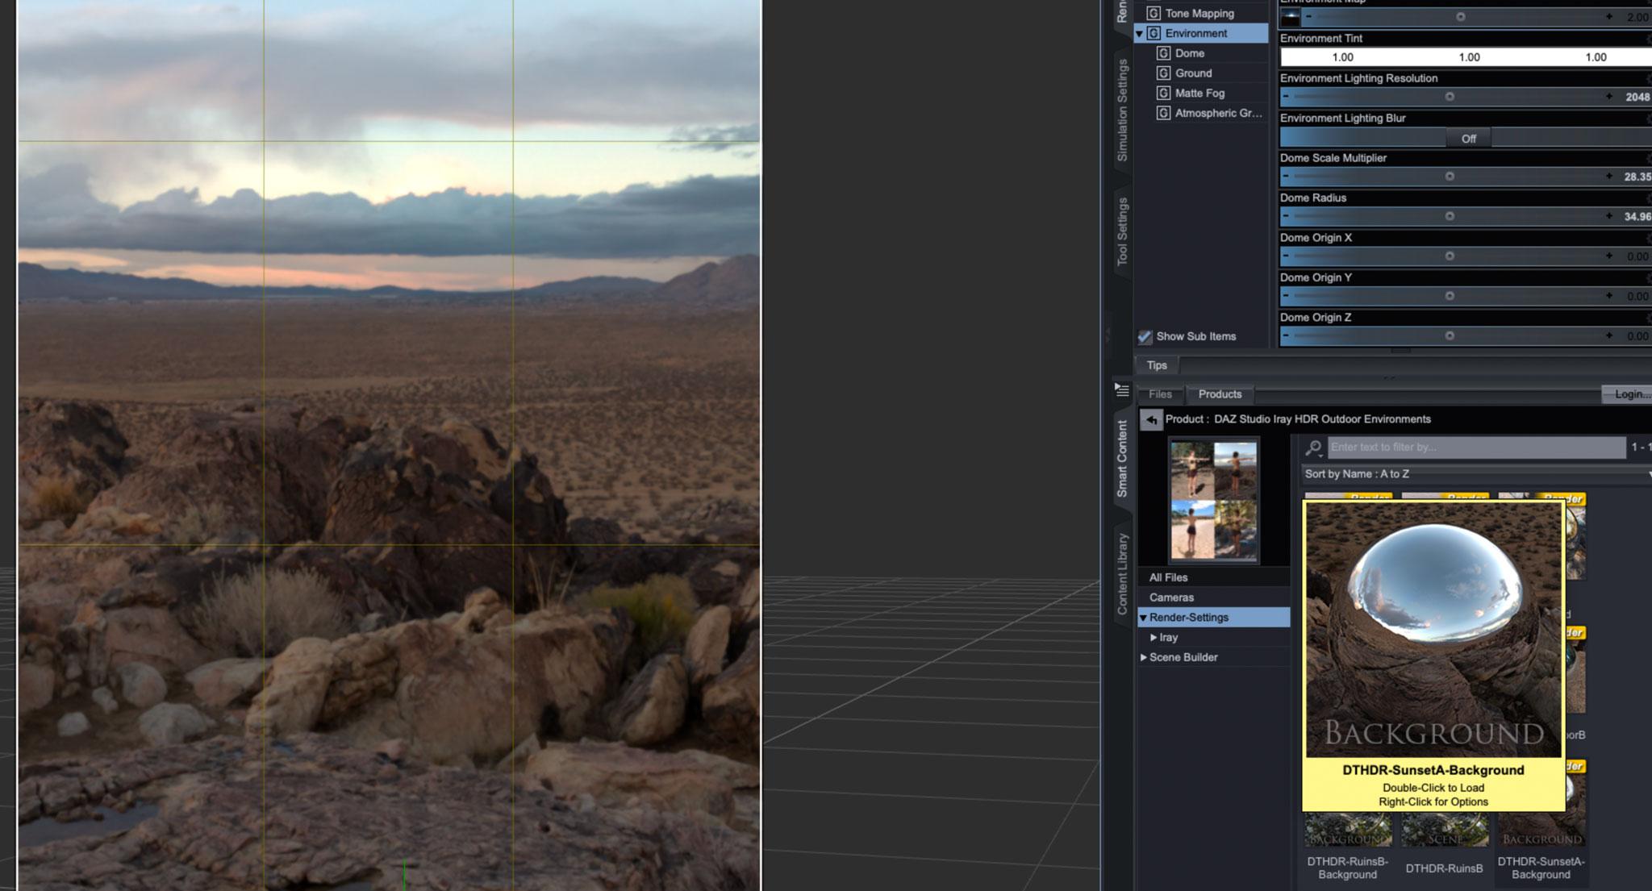
Task: Collapse the Environment tree group
Action: pyautogui.click(x=1139, y=34)
